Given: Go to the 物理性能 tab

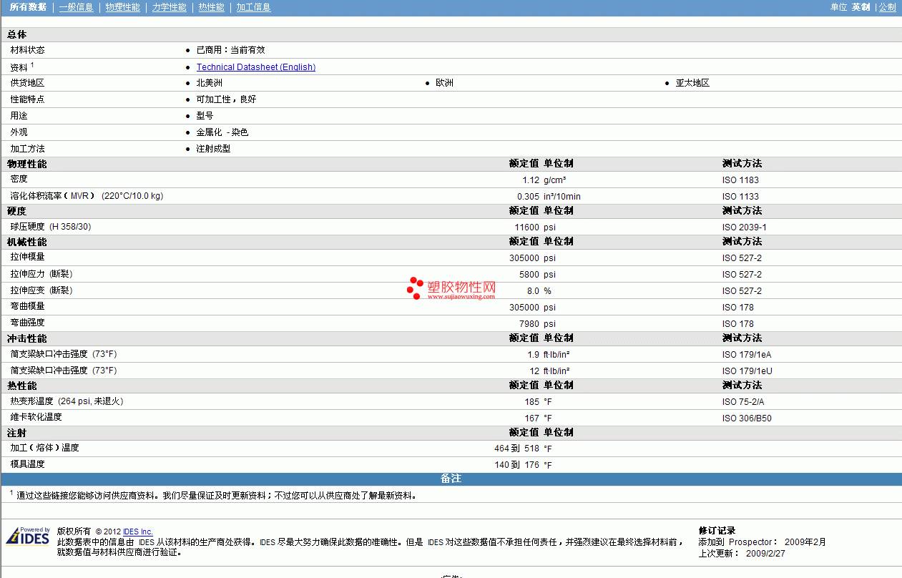Looking at the screenshot, I should tap(122, 7).
